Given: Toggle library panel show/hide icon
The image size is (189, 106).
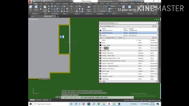Looking at the screenshot, I should click(x=154, y=38).
